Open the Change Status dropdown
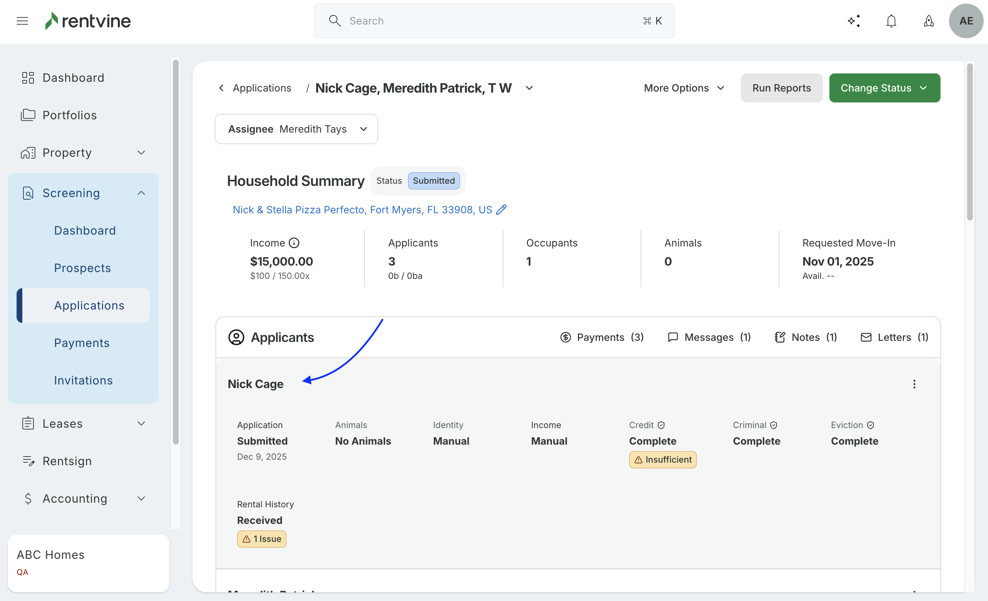Screen dimensions: 988x601 tap(884, 88)
